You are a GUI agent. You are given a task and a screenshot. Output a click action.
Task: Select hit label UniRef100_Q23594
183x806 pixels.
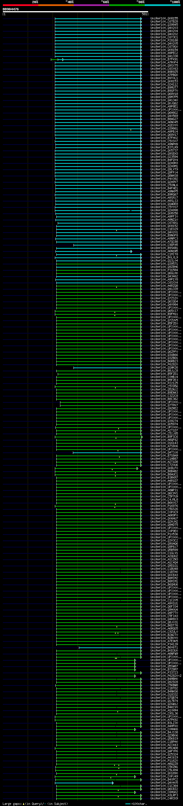(164, 157)
